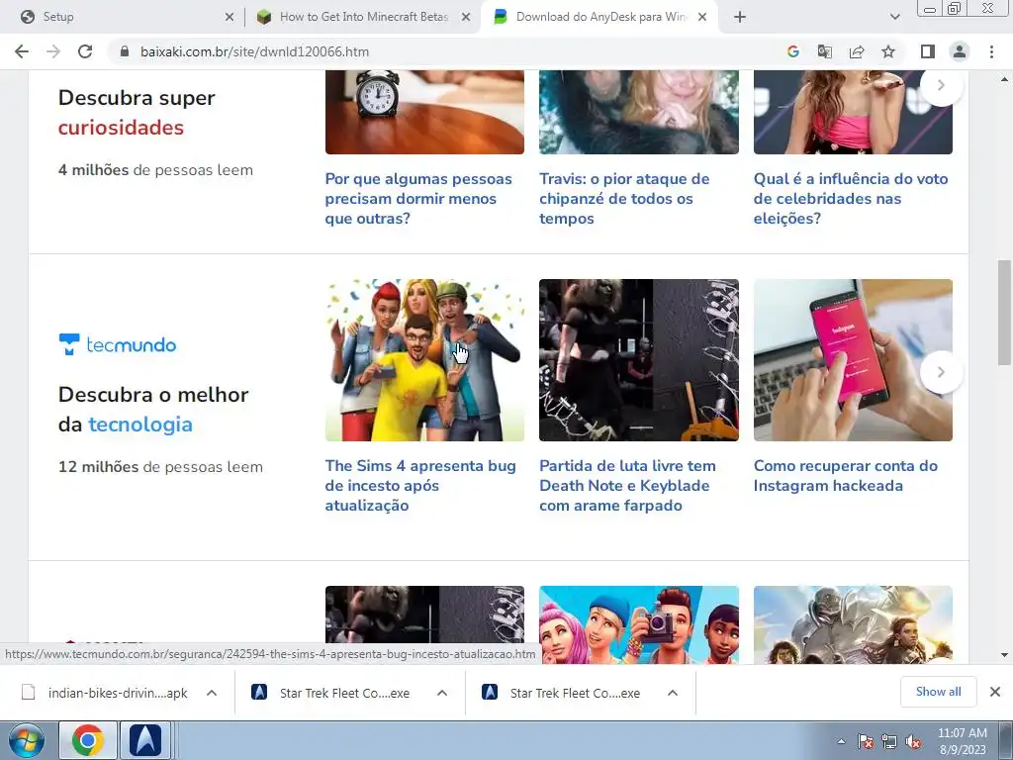This screenshot has height=760, width=1013.
Task: Close the downloads bar
Action: coord(995,692)
